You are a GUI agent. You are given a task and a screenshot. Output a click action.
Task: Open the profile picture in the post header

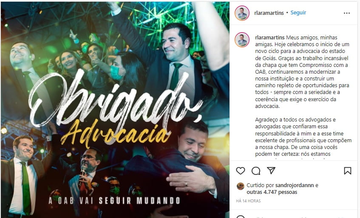click(x=242, y=13)
